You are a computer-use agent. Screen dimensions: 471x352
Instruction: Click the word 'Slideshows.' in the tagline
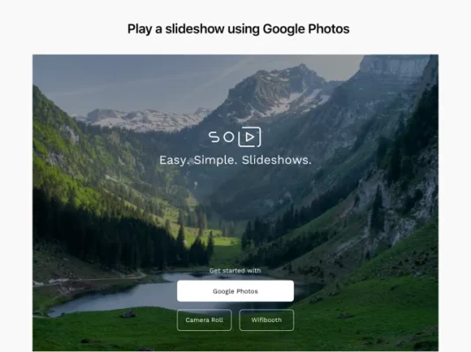click(276, 160)
